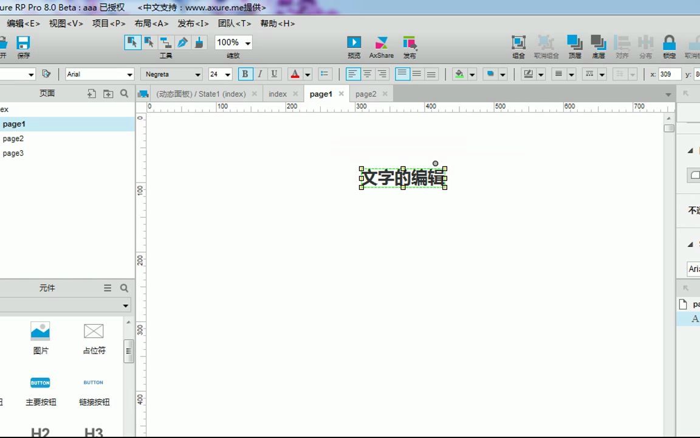The width and height of the screenshot is (700, 438).
Task: Click the pages panel search magnifier
Action: click(124, 94)
